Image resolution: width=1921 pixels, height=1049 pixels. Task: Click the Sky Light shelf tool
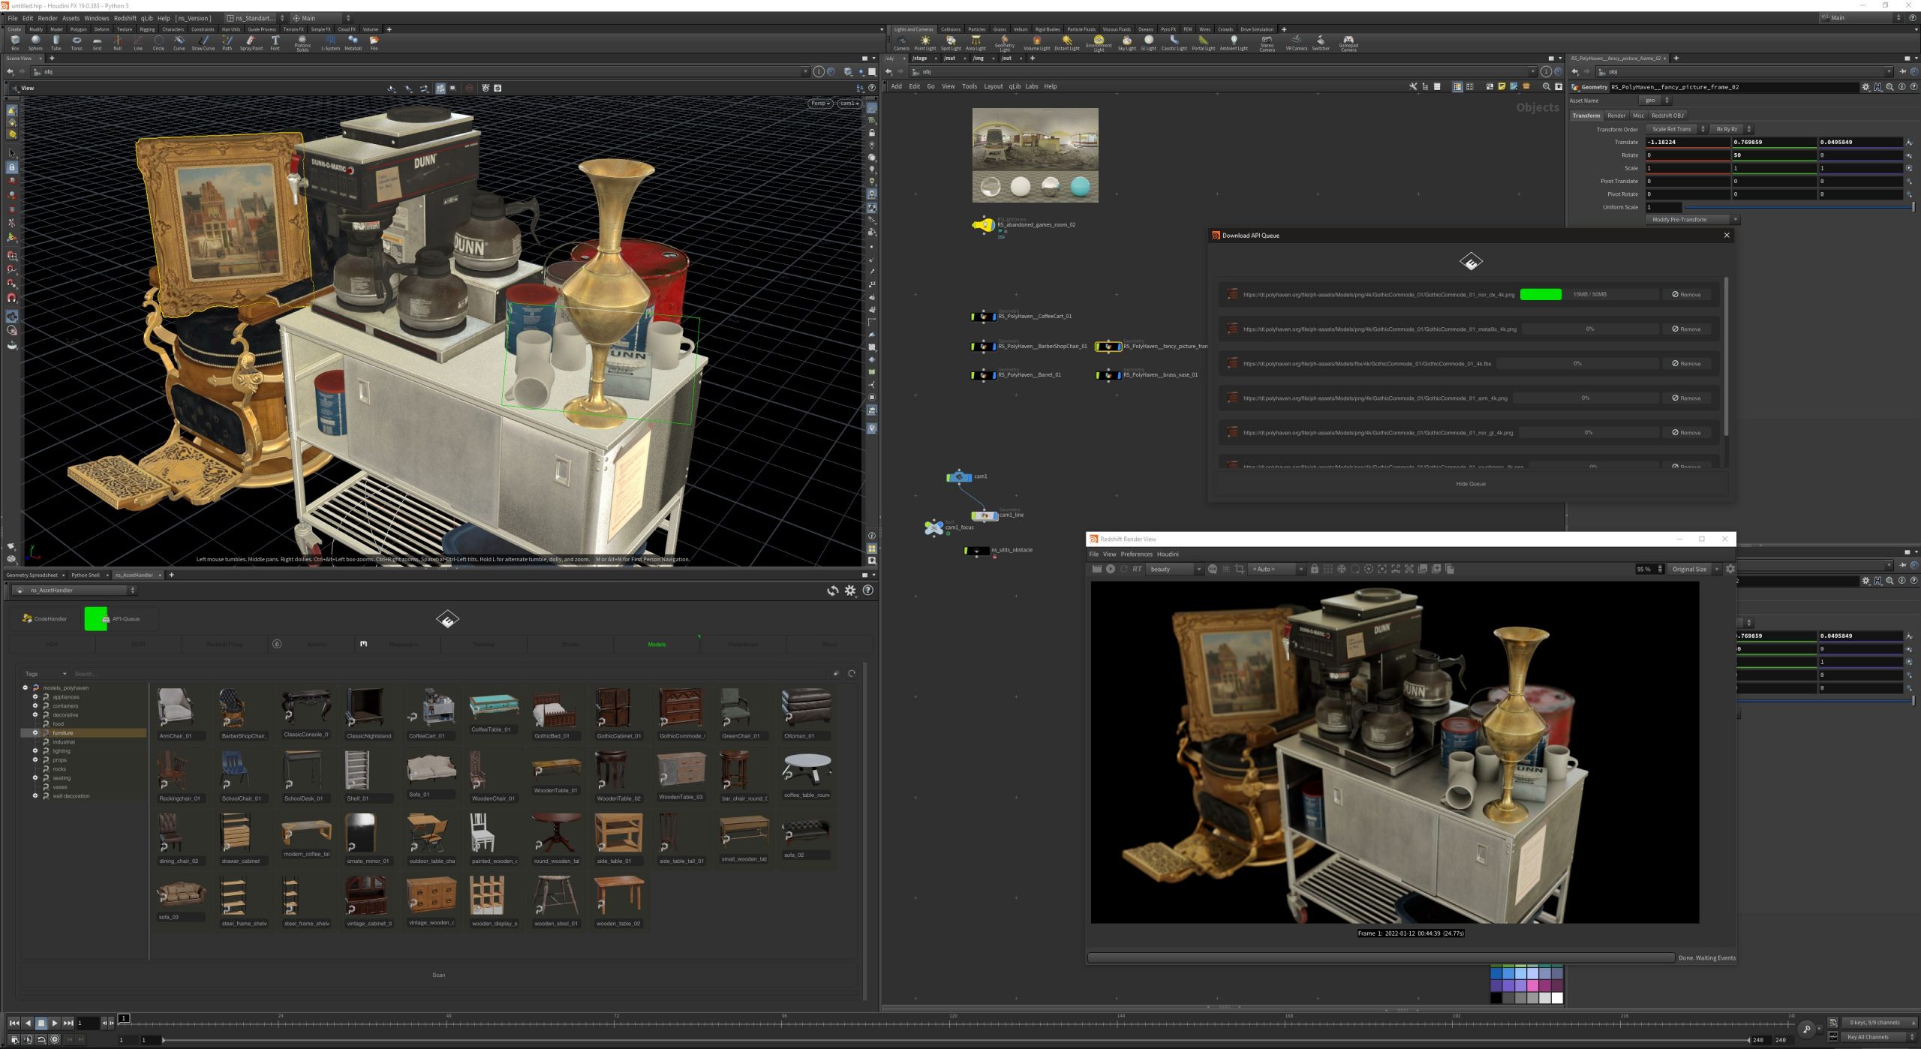[1126, 42]
